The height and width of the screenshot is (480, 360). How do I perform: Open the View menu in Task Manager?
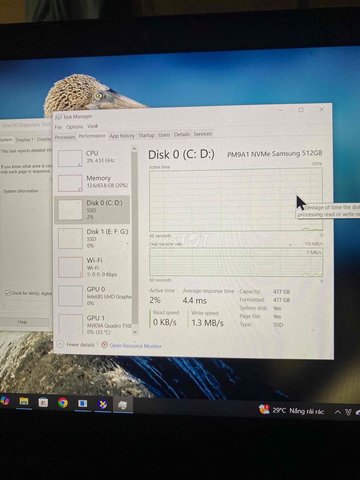pos(92,126)
